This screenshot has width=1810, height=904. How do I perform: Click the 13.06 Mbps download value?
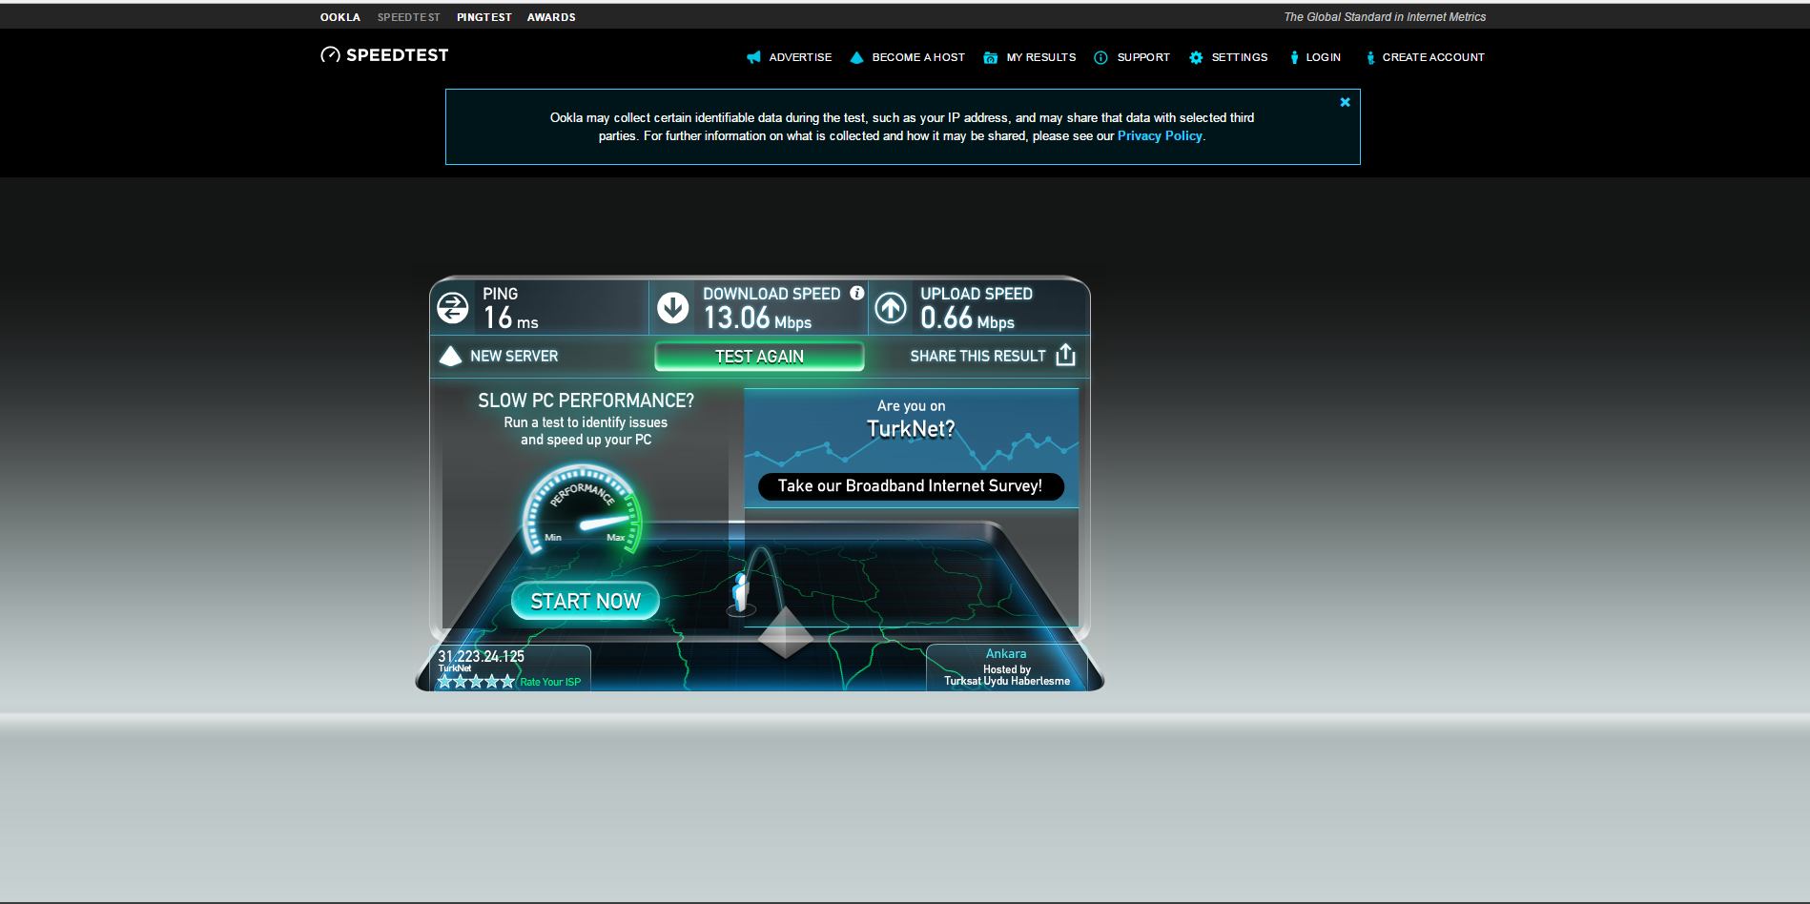pyautogui.click(x=757, y=318)
